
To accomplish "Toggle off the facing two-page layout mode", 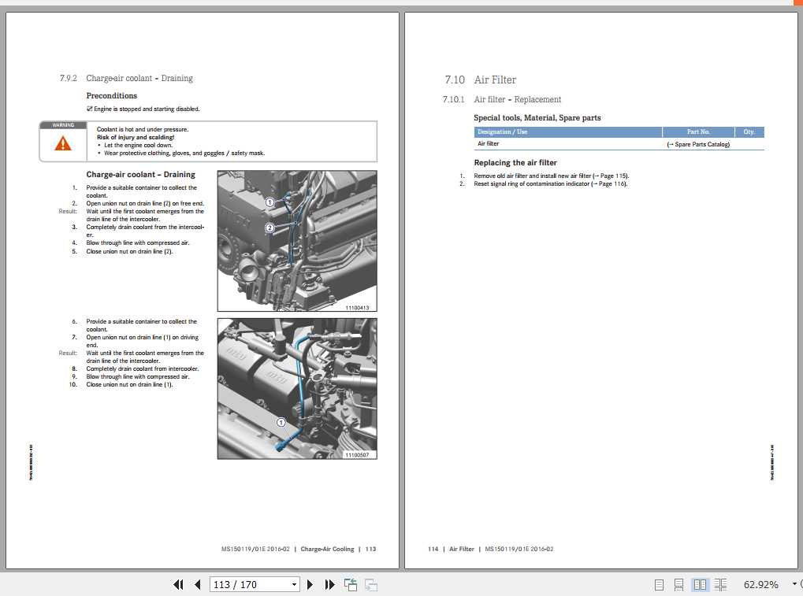I will coord(700,584).
